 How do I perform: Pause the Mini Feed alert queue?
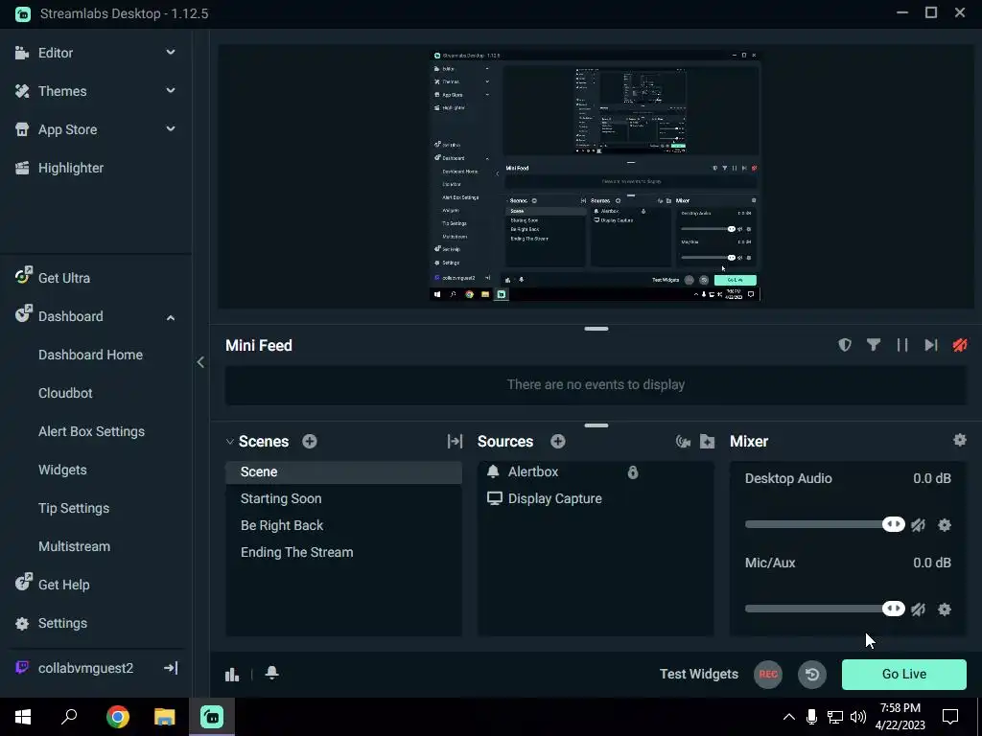point(902,345)
